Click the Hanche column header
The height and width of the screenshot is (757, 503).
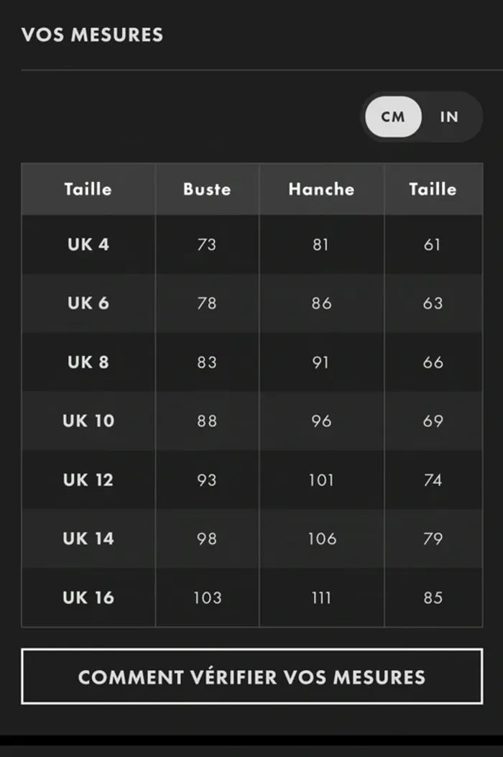click(321, 189)
